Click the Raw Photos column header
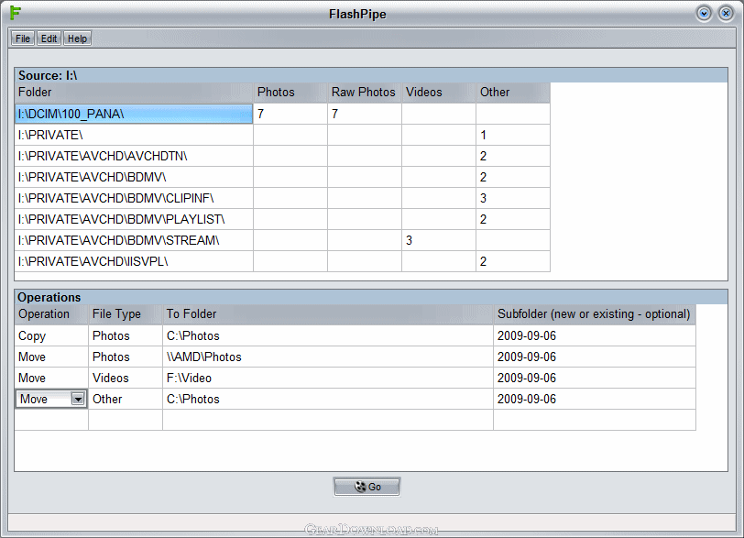The width and height of the screenshot is (744, 538). coord(365,93)
